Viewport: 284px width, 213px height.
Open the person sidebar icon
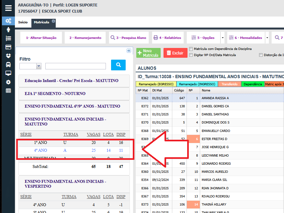point(8,30)
